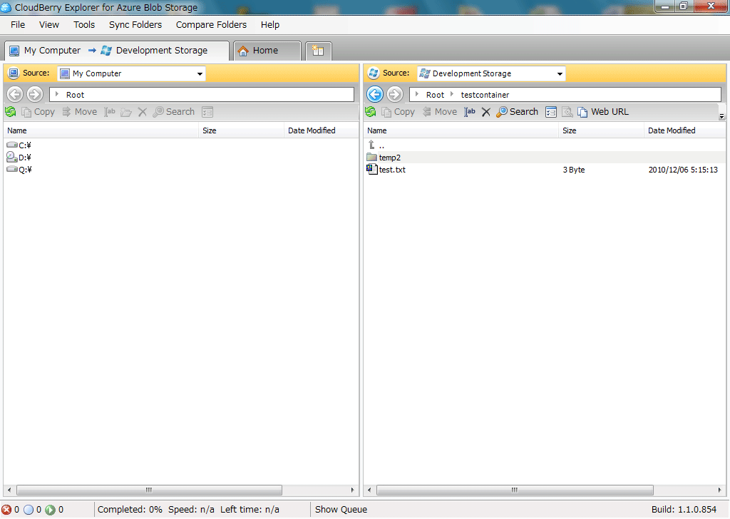Open the new tab button
The height and width of the screenshot is (519, 730).
pyautogui.click(x=319, y=51)
